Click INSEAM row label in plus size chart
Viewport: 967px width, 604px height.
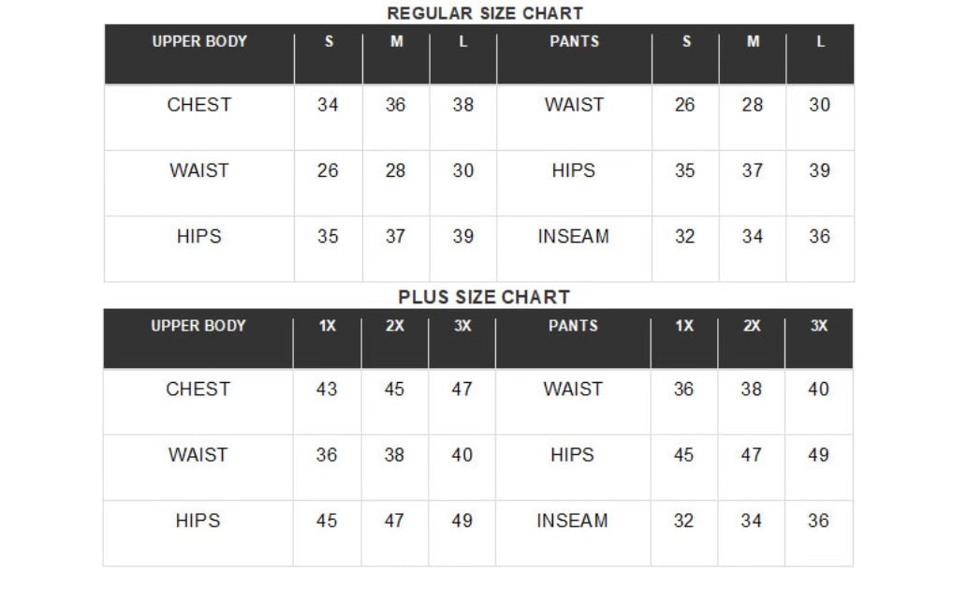click(x=572, y=521)
